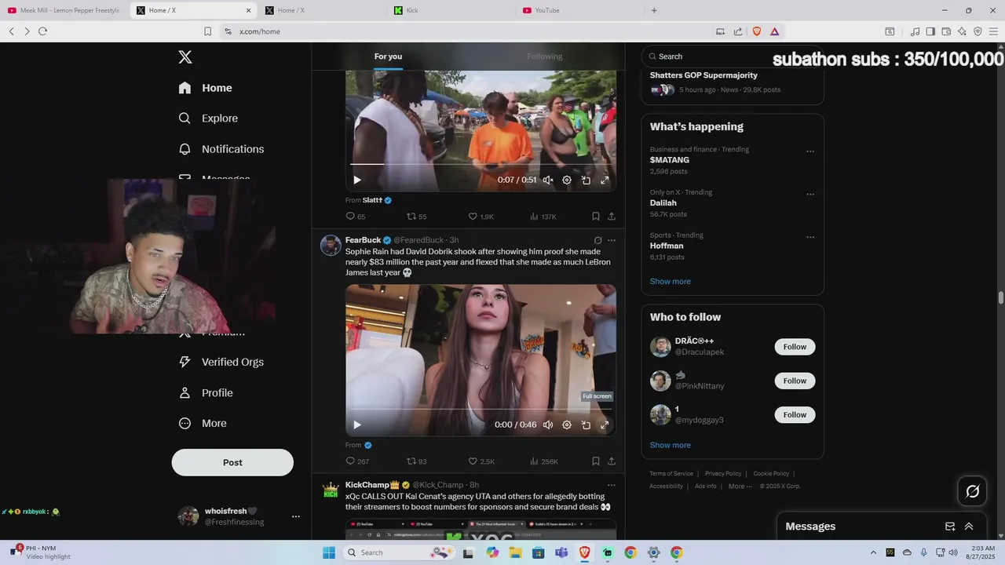Bookmark the Slatt video post
This screenshot has width=1005, height=565.
(595, 217)
